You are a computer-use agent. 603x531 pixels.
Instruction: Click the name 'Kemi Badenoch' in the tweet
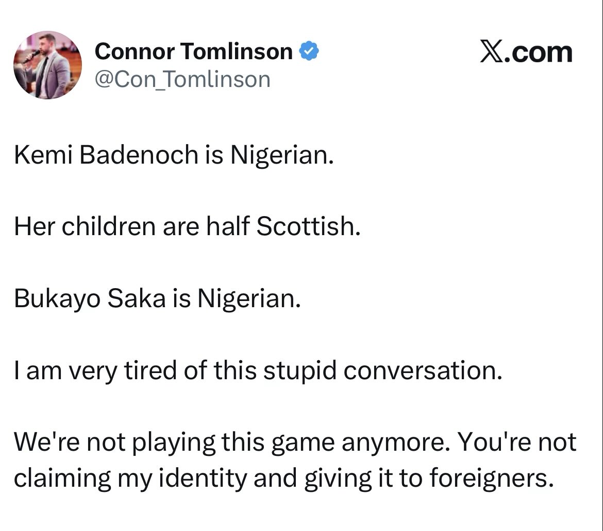click(x=106, y=155)
